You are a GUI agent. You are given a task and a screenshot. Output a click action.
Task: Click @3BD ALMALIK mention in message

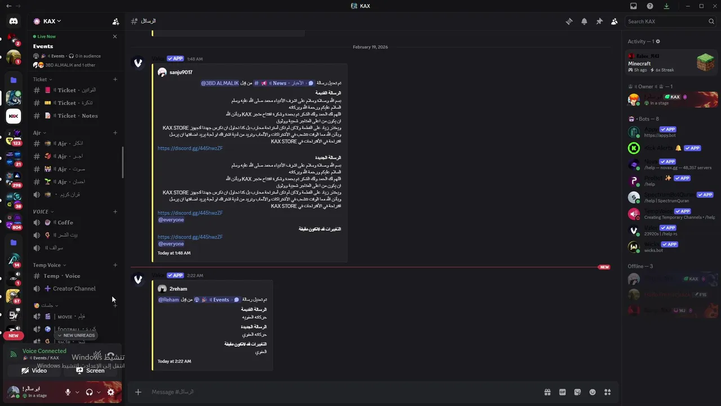(220, 83)
